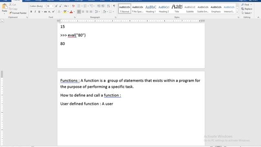Click the Copy command

pyautogui.click(x=13, y=9)
